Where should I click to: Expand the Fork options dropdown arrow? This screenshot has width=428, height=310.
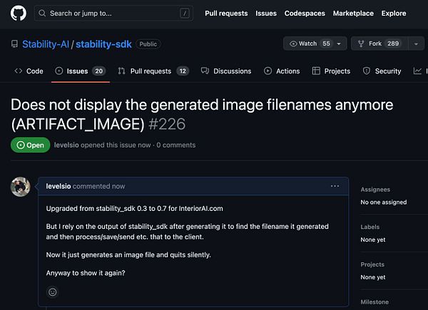click(x=416, y=43)
